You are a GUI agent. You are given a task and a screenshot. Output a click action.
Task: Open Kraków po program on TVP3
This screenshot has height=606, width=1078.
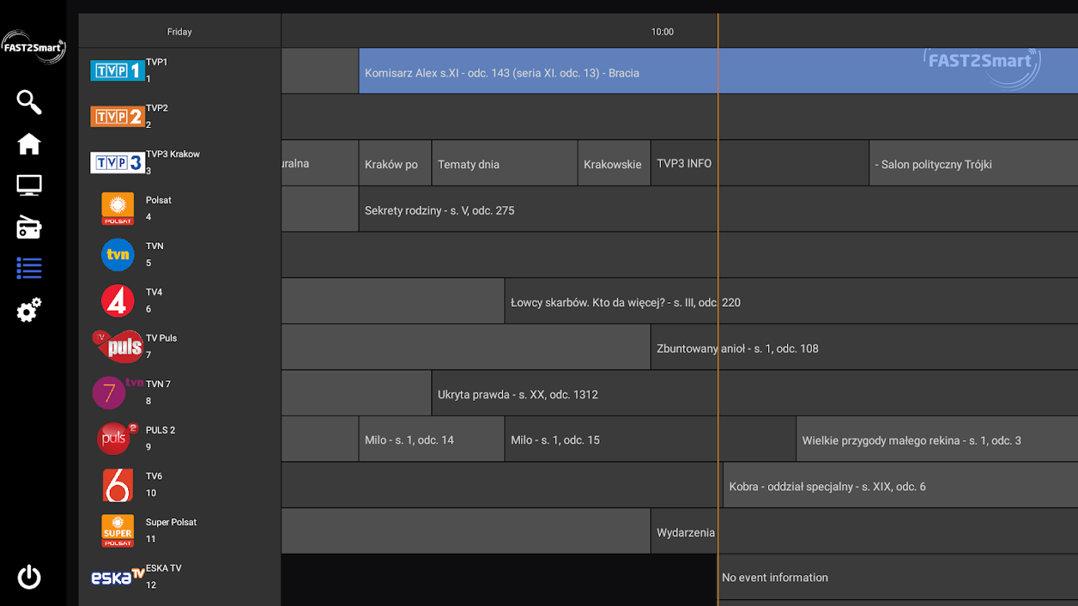click(x=395, y=163)
